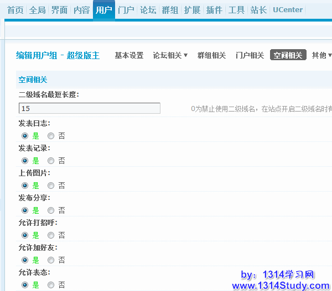Open the 站长 navigation item
Image resolution: width=332 pixels, height=291 pixels.
[258, 10]
